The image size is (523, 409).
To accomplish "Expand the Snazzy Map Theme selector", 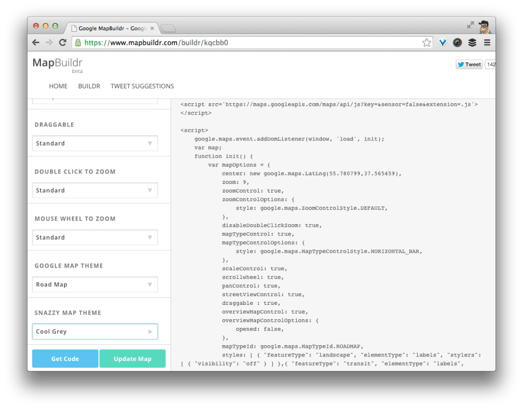I will 94,331.
